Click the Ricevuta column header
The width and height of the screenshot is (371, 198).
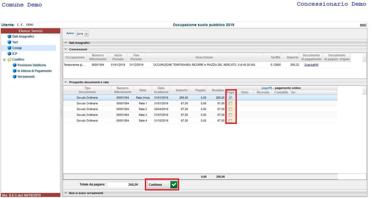coord(263,92)
